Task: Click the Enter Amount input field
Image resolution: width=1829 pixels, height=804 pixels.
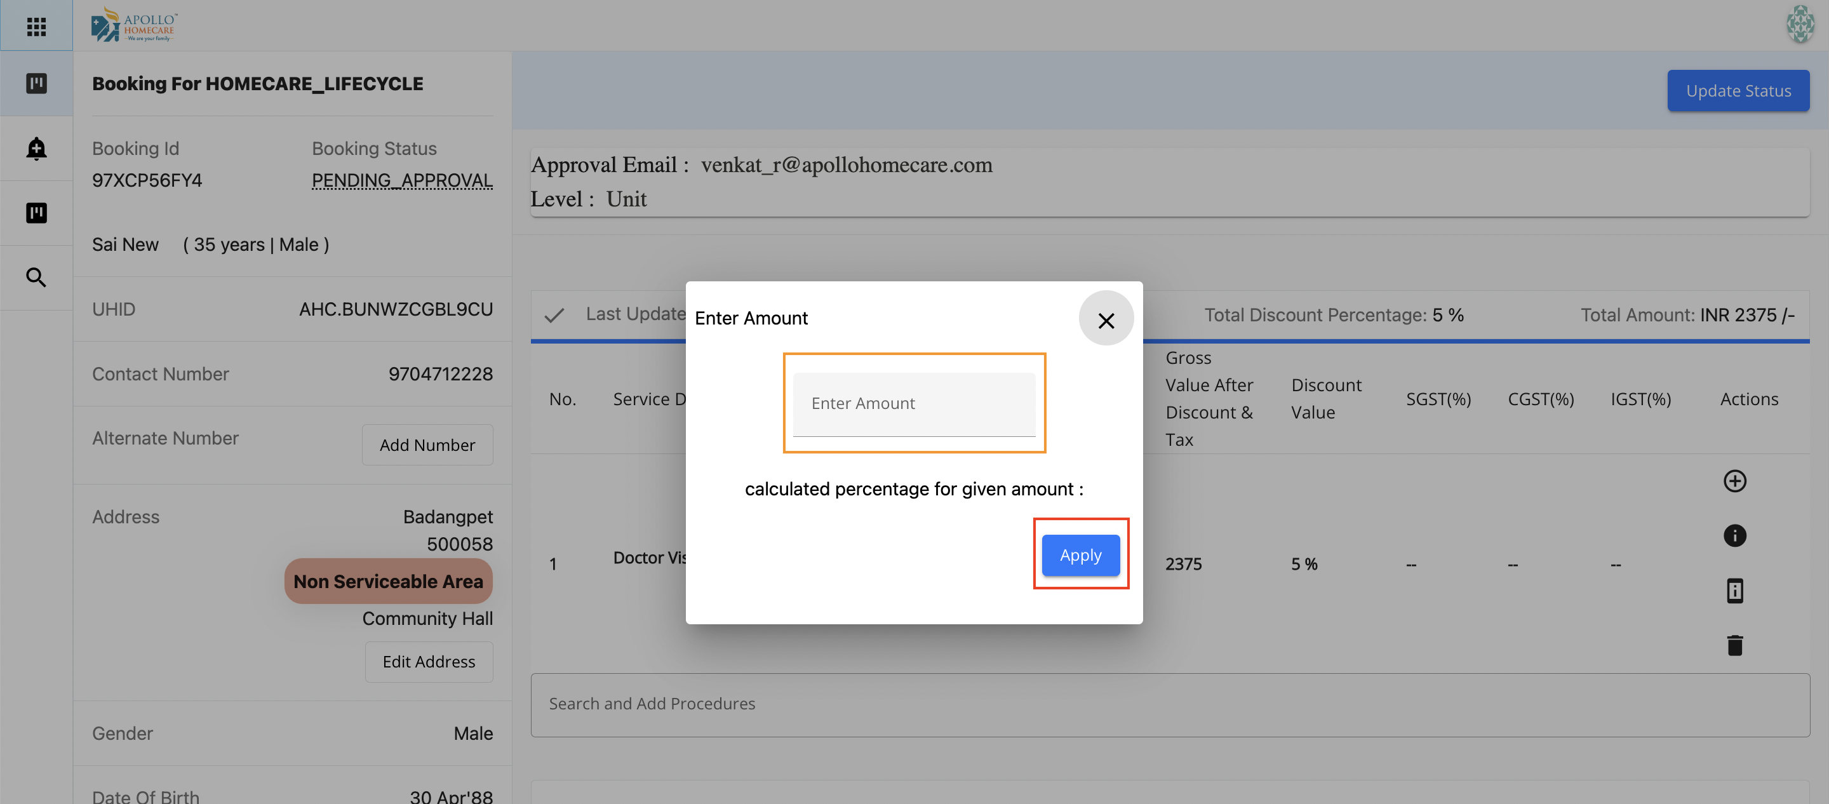Action: point(914,403)
